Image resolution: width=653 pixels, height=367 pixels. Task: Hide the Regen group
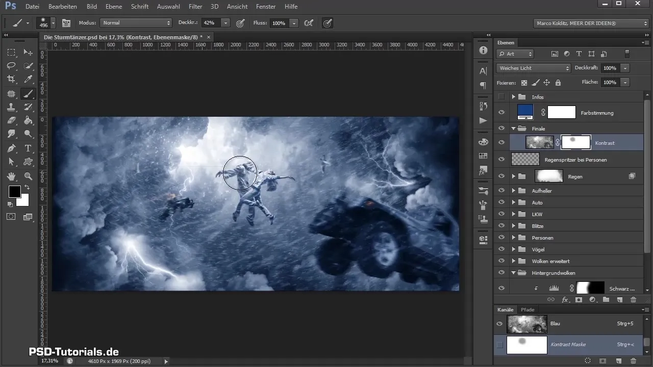[501, 176]
